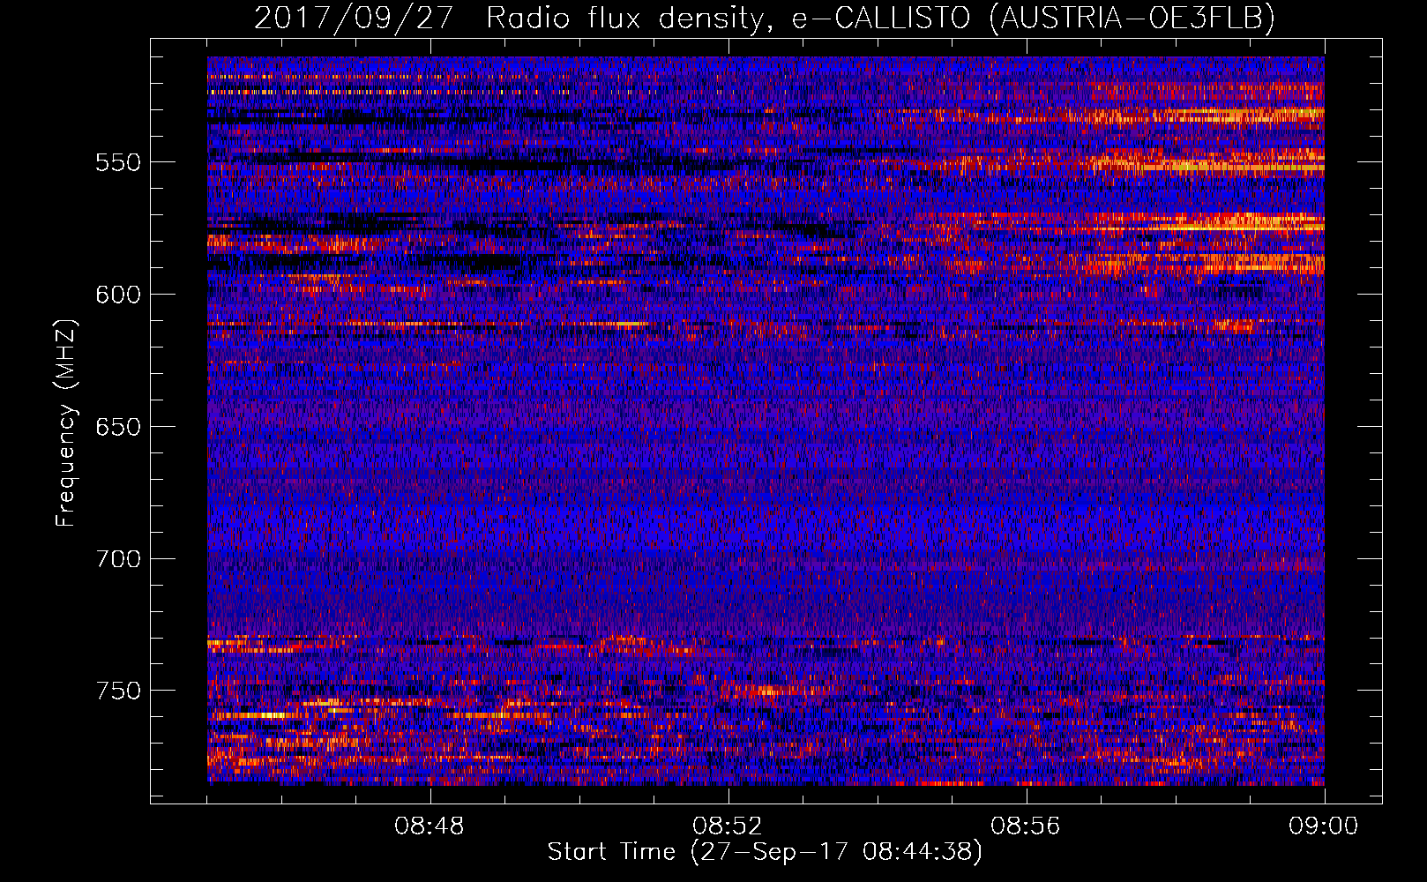Select the 550 frequency tick label
The width and height of the screenshot is (1427, 882).
point(118,162)
